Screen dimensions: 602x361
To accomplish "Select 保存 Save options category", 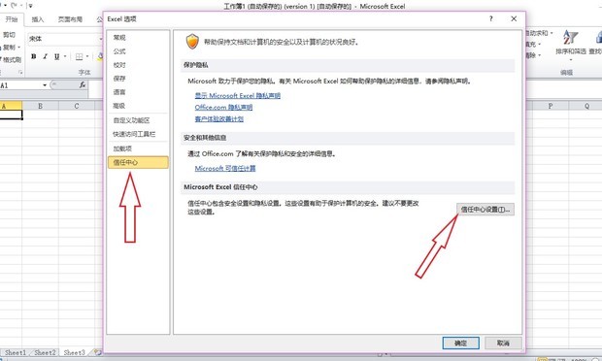I will (x=138, y=79).
